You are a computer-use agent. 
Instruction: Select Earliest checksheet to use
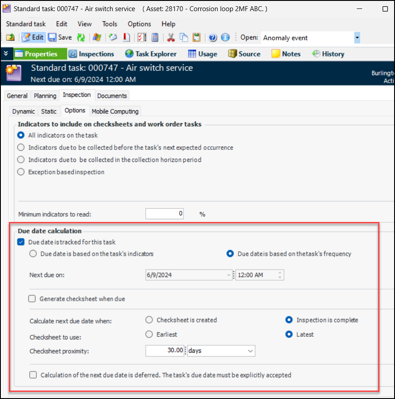click(149, 334)
